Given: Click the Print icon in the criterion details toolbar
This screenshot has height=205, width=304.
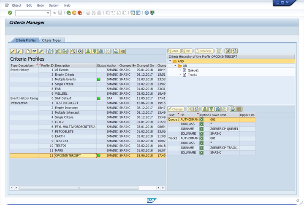Looking at the screenshot, I should pos(233,109).
